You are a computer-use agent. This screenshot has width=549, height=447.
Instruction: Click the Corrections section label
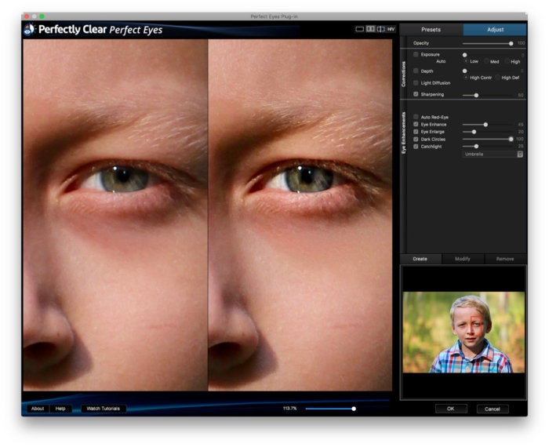pyautogui.click(x=403, y=74)
